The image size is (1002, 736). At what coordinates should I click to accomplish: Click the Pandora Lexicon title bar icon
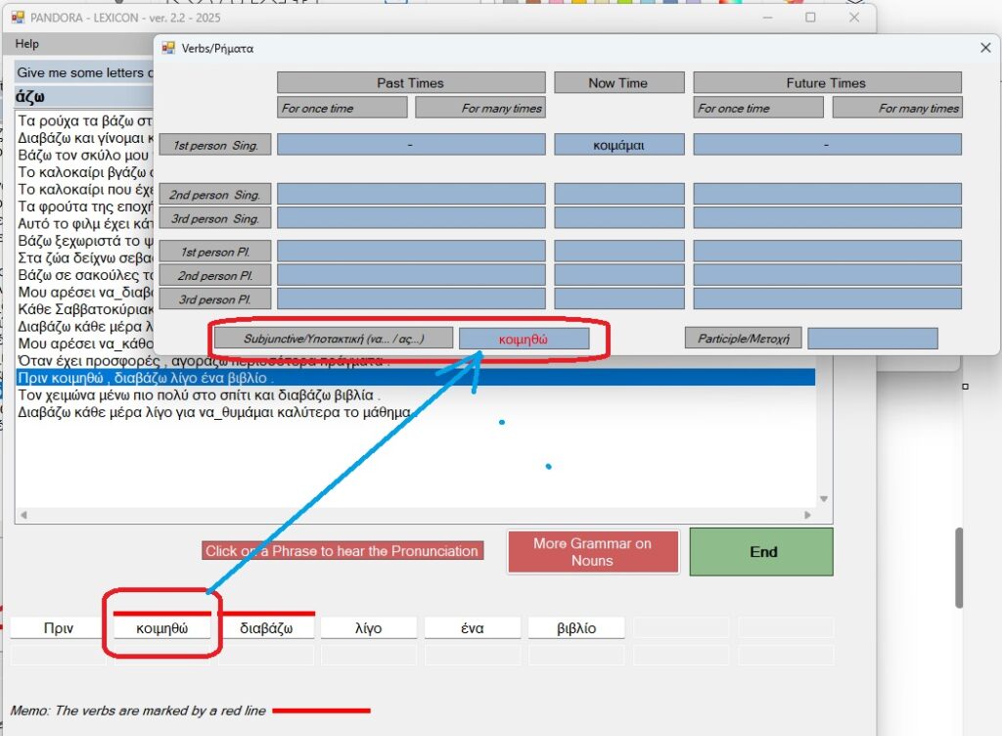(18, 17)
